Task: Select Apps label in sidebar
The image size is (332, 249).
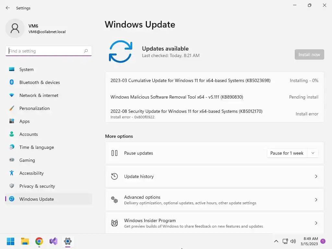Action: [x=25, y=121]
